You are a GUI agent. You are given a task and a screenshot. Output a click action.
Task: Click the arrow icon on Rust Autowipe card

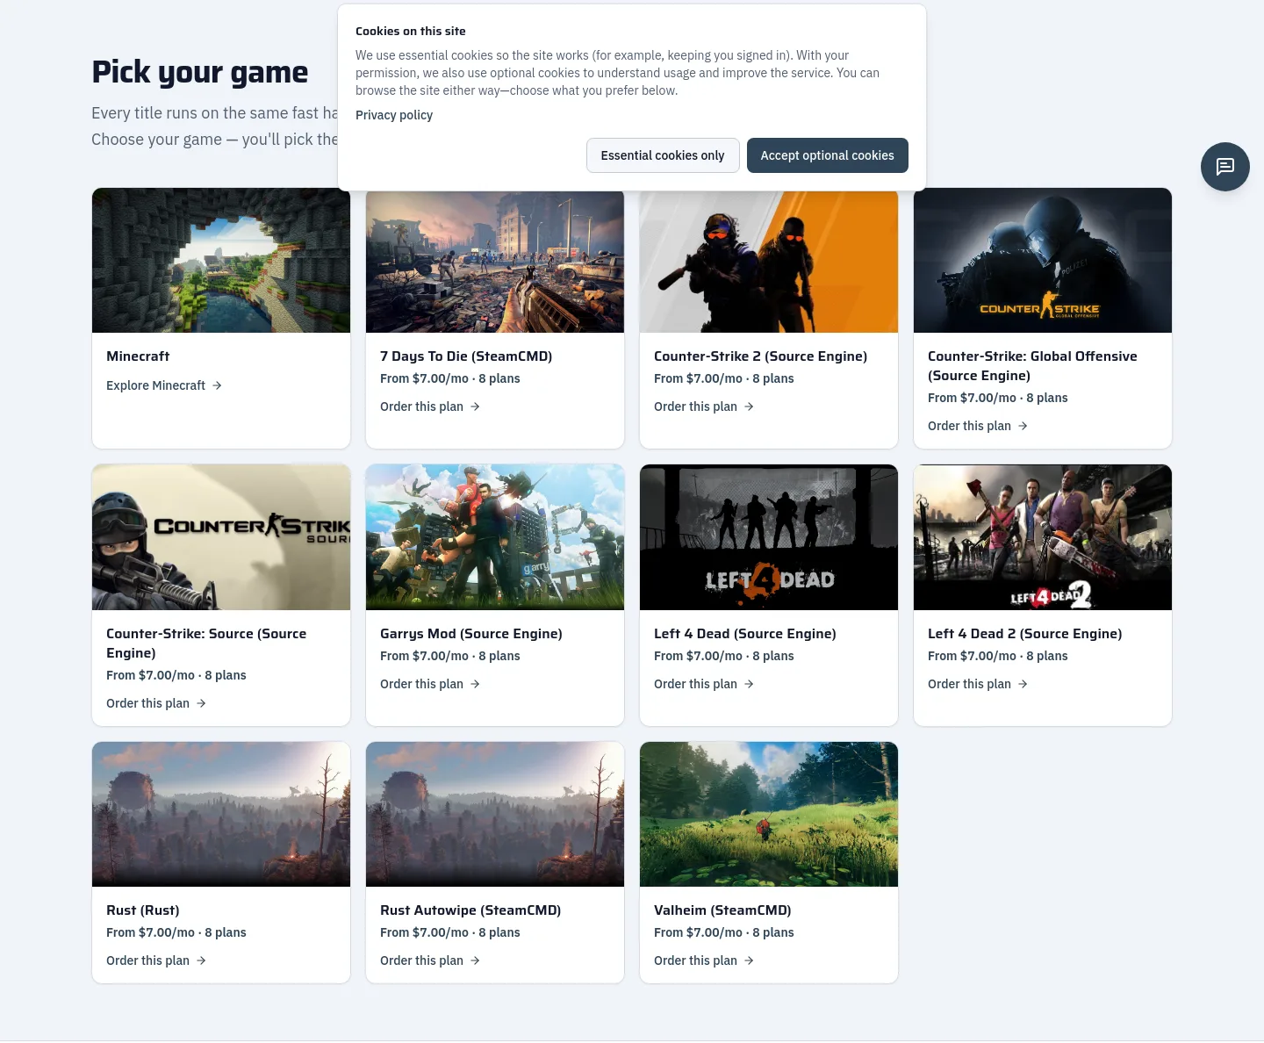click(475, 960)
